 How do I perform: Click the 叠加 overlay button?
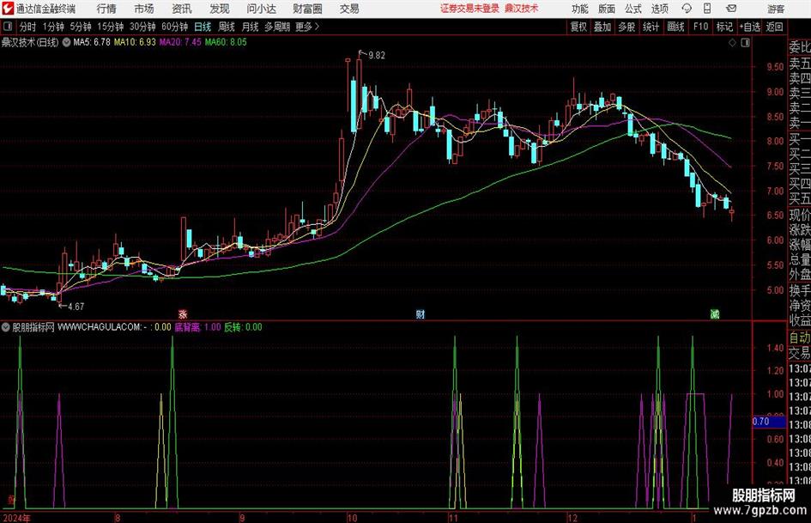coord(602,27)
